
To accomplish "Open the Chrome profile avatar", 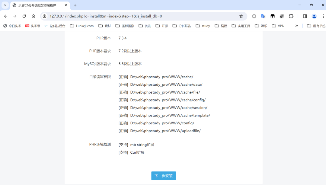I will click(x=314, y=16).
